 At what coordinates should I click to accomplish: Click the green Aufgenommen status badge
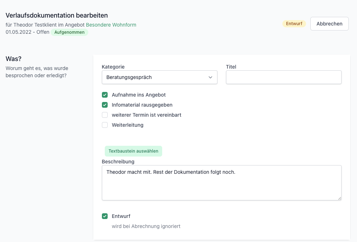pos(70,32)
